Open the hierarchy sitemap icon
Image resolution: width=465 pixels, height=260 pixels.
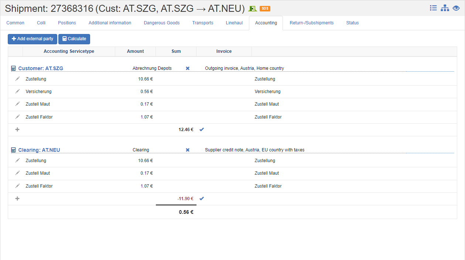pyautogui.click(x=445, y=8)
